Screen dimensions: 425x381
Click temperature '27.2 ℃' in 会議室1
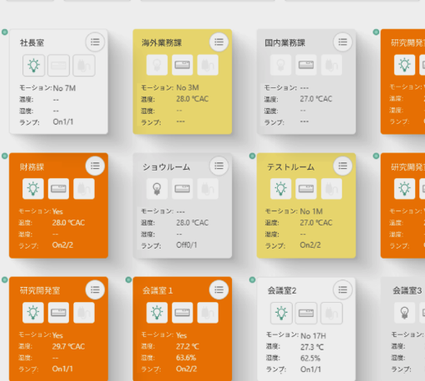[187, 346]
